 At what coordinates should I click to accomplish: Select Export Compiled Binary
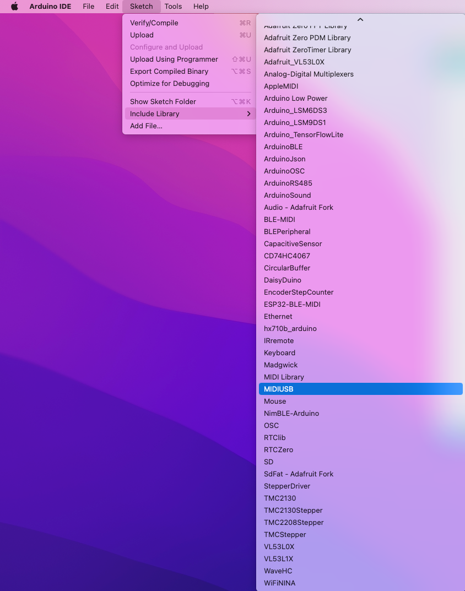pyautogui.click(x=190, y=71)
